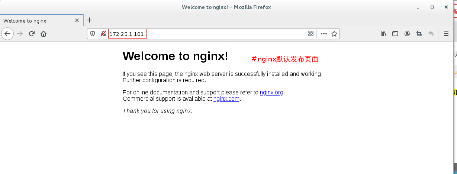Click the text 'Thank you for using nginx.'
The height and width of the screenshot is (174, 457).
pos(157,111)
